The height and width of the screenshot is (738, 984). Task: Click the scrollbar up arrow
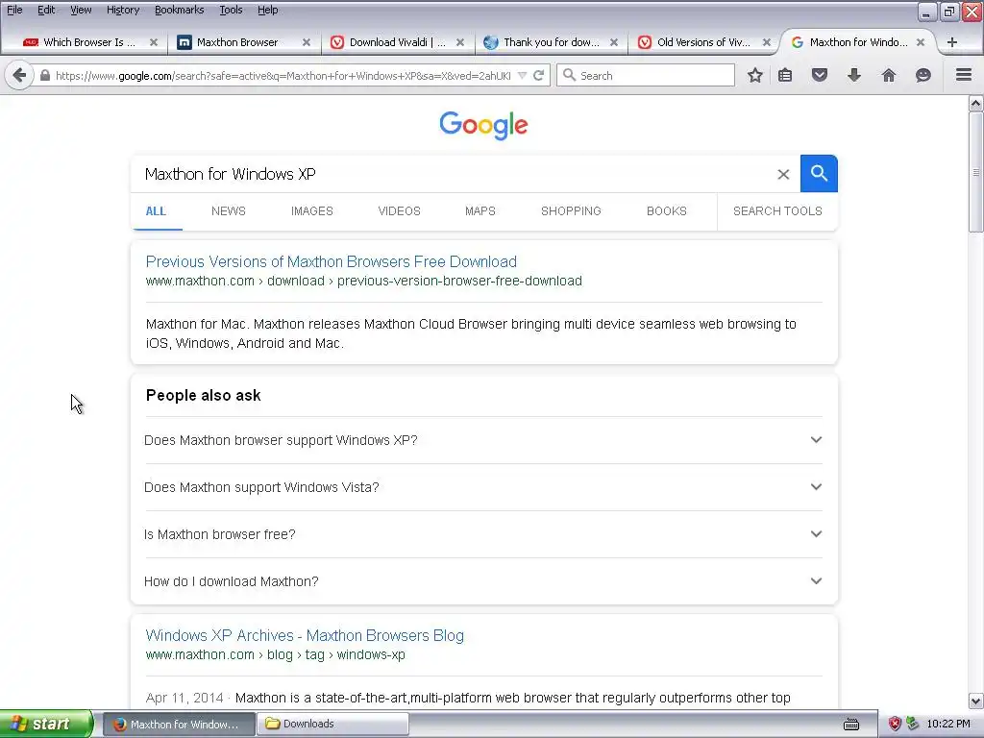[976, 104]
